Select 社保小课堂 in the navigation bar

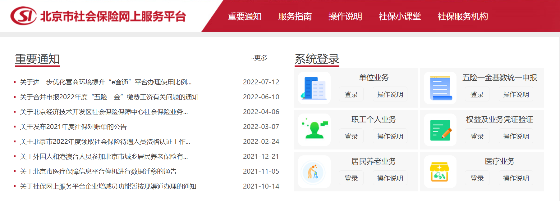tap(400, 16)
